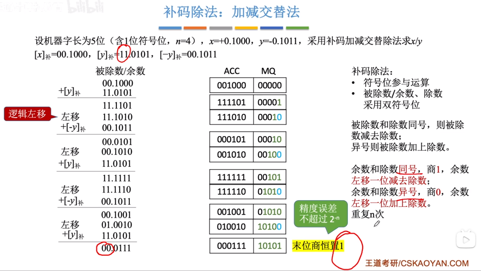The height and width of the screenshot is (271, 481).
Task: Click the red 逻辑左移 callout
Action: [27, 114]
